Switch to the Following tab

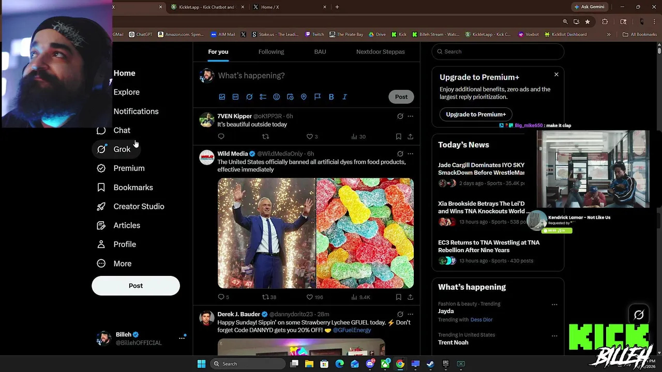point(271,52)
